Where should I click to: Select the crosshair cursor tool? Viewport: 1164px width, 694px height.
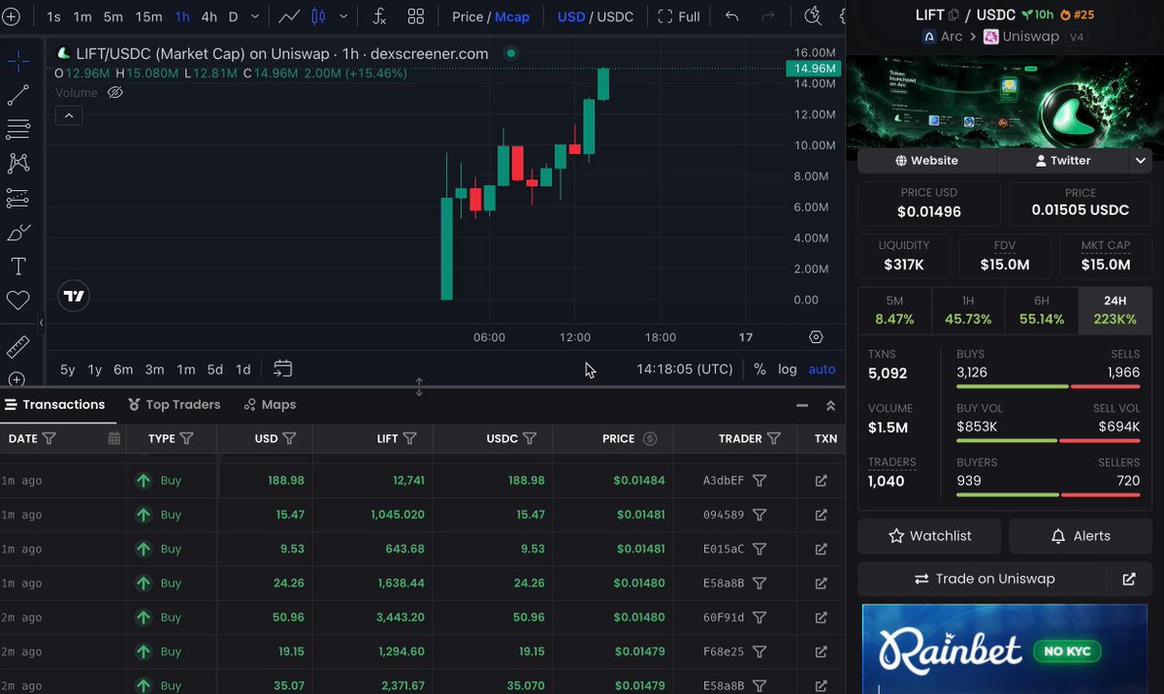[17, 62]
